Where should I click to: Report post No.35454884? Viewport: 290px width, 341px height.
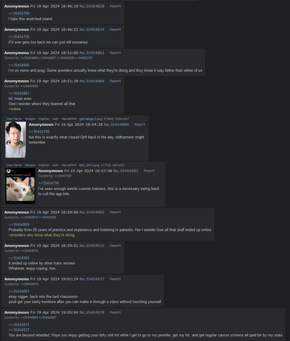(139, 124)
